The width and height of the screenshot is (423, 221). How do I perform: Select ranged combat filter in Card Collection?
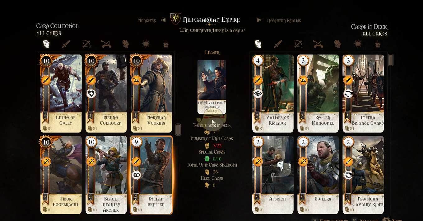click(x=86, y=44)
